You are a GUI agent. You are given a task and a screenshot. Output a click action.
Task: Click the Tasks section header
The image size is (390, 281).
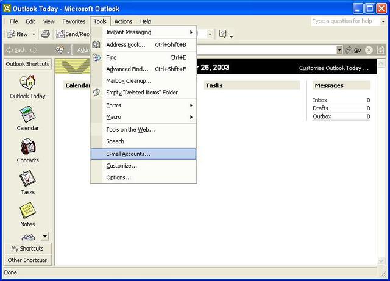tap(252, 85)
